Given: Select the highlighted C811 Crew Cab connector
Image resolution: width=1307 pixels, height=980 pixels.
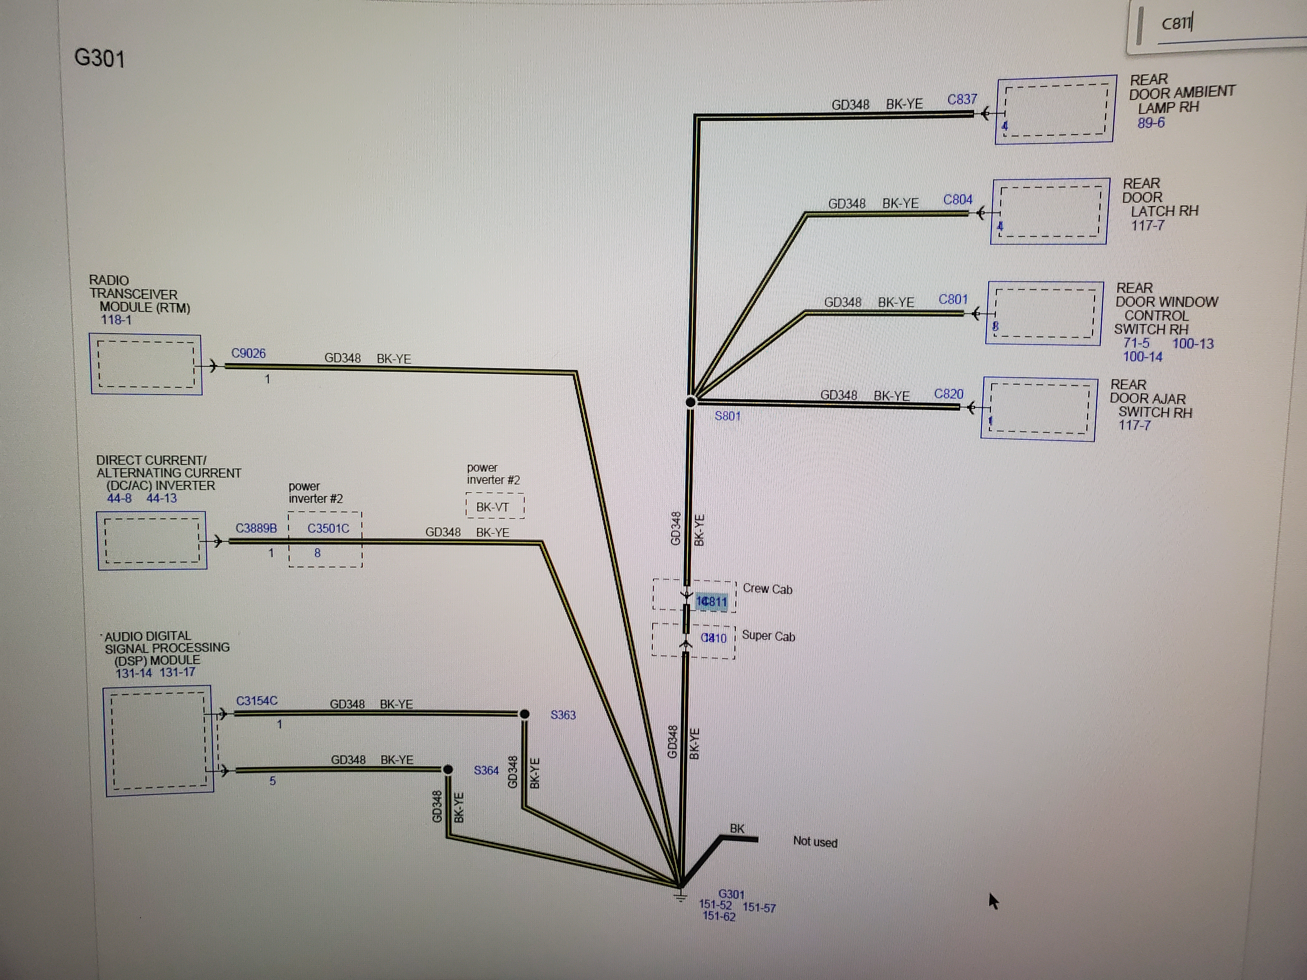Looking at the screenshot, I should (712, 602).
